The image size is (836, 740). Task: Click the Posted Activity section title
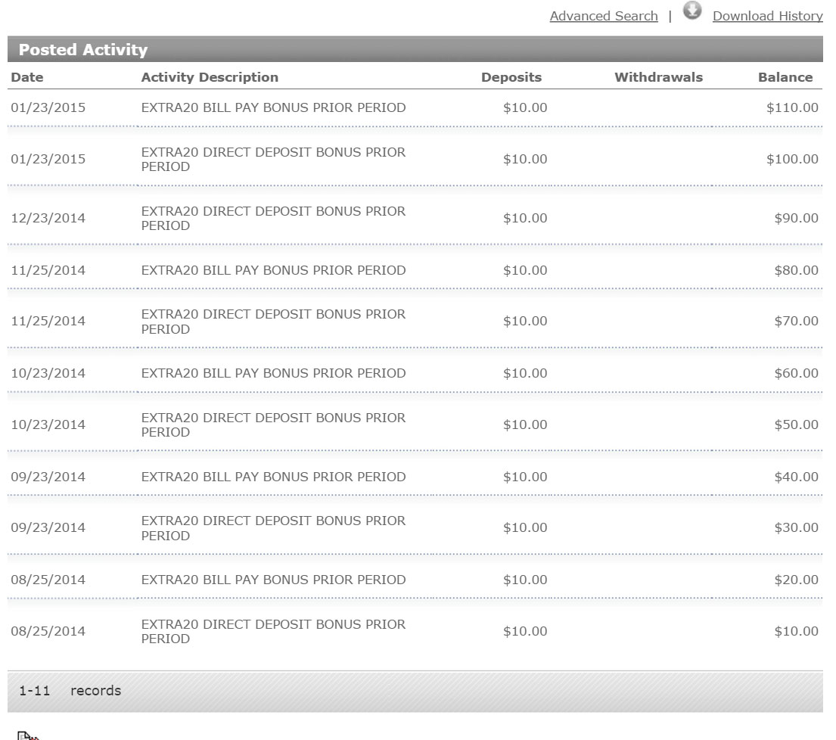pos(83,50)
